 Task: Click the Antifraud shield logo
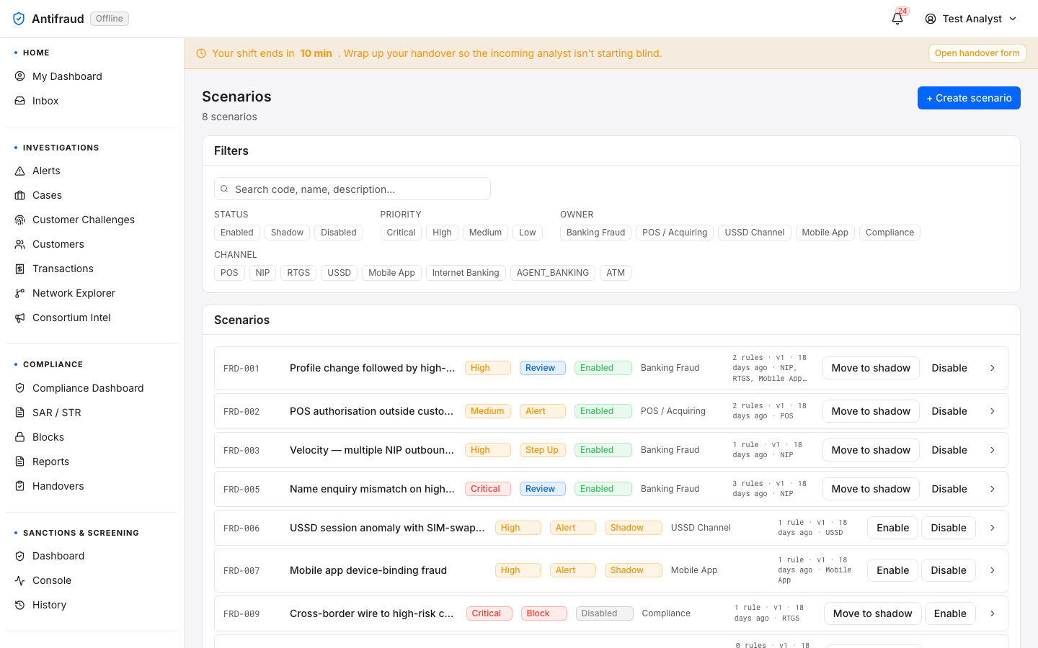[x=19, y=19]
